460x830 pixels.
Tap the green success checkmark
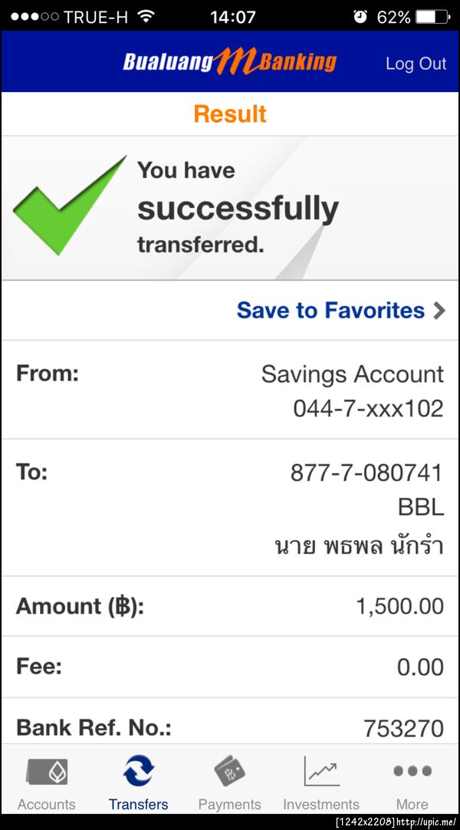click(69, 206)
